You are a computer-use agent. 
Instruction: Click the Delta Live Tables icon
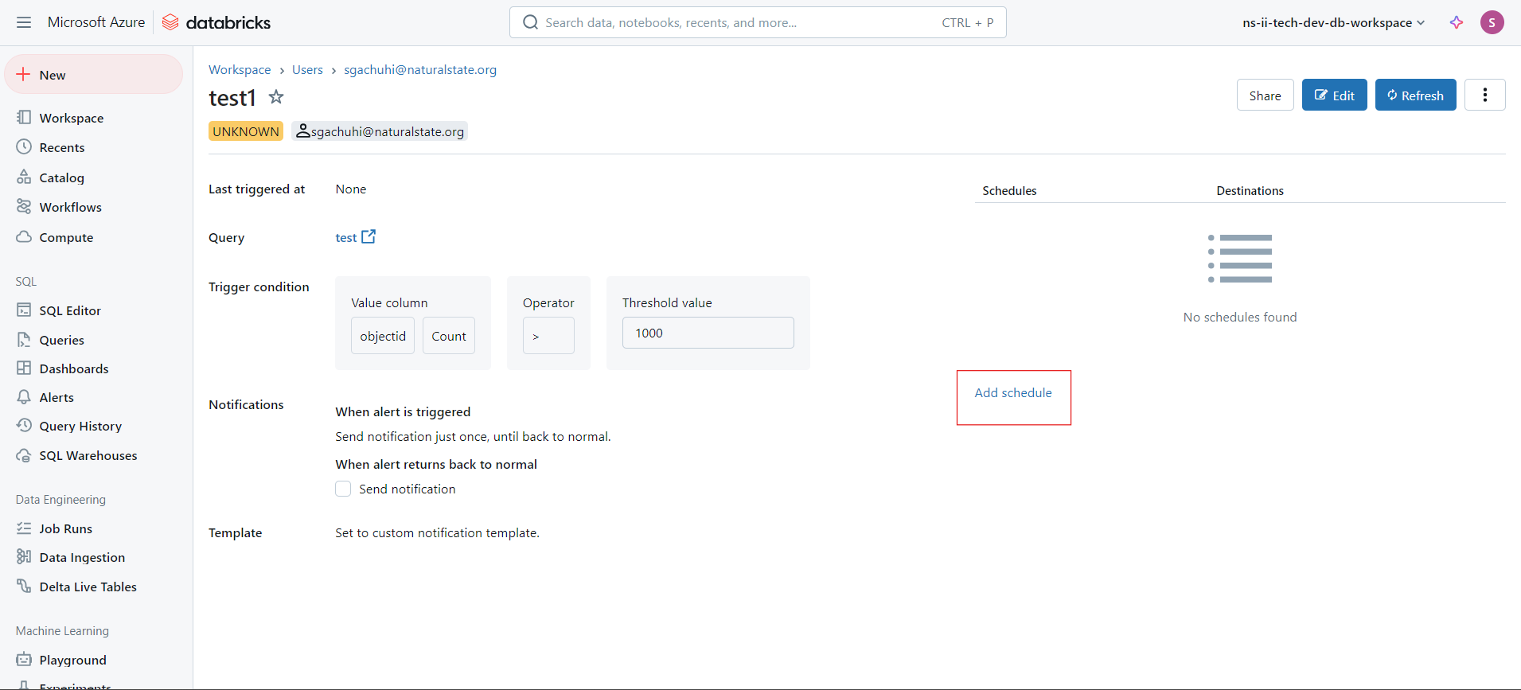pyautogui.click(x=24, y=587)
